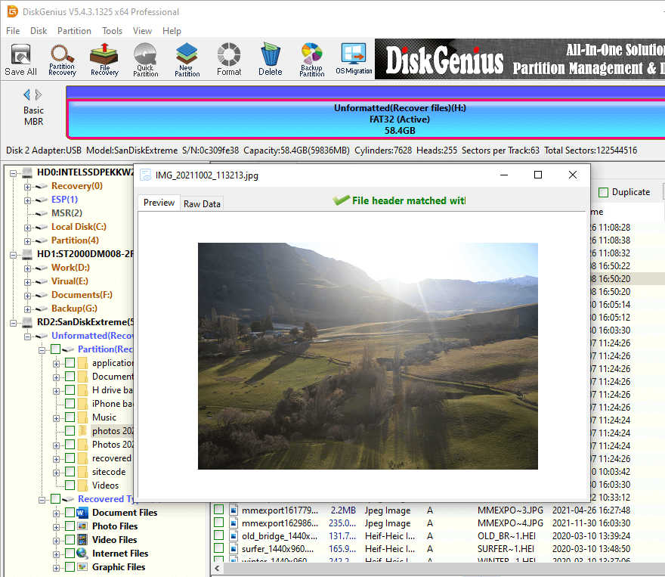Enable the Videos folder checkbox

70,485
